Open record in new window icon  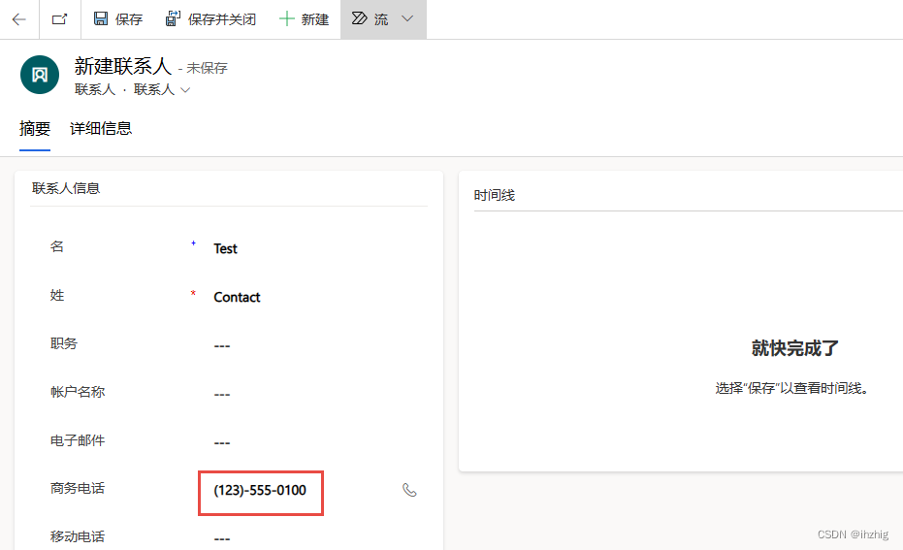[59, 19]
